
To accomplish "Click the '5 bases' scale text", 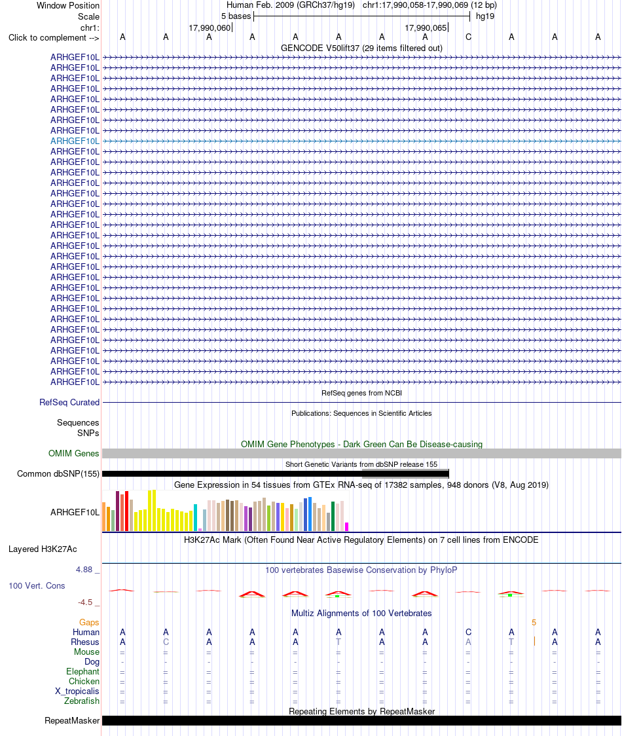I will (x=236, y=16).
